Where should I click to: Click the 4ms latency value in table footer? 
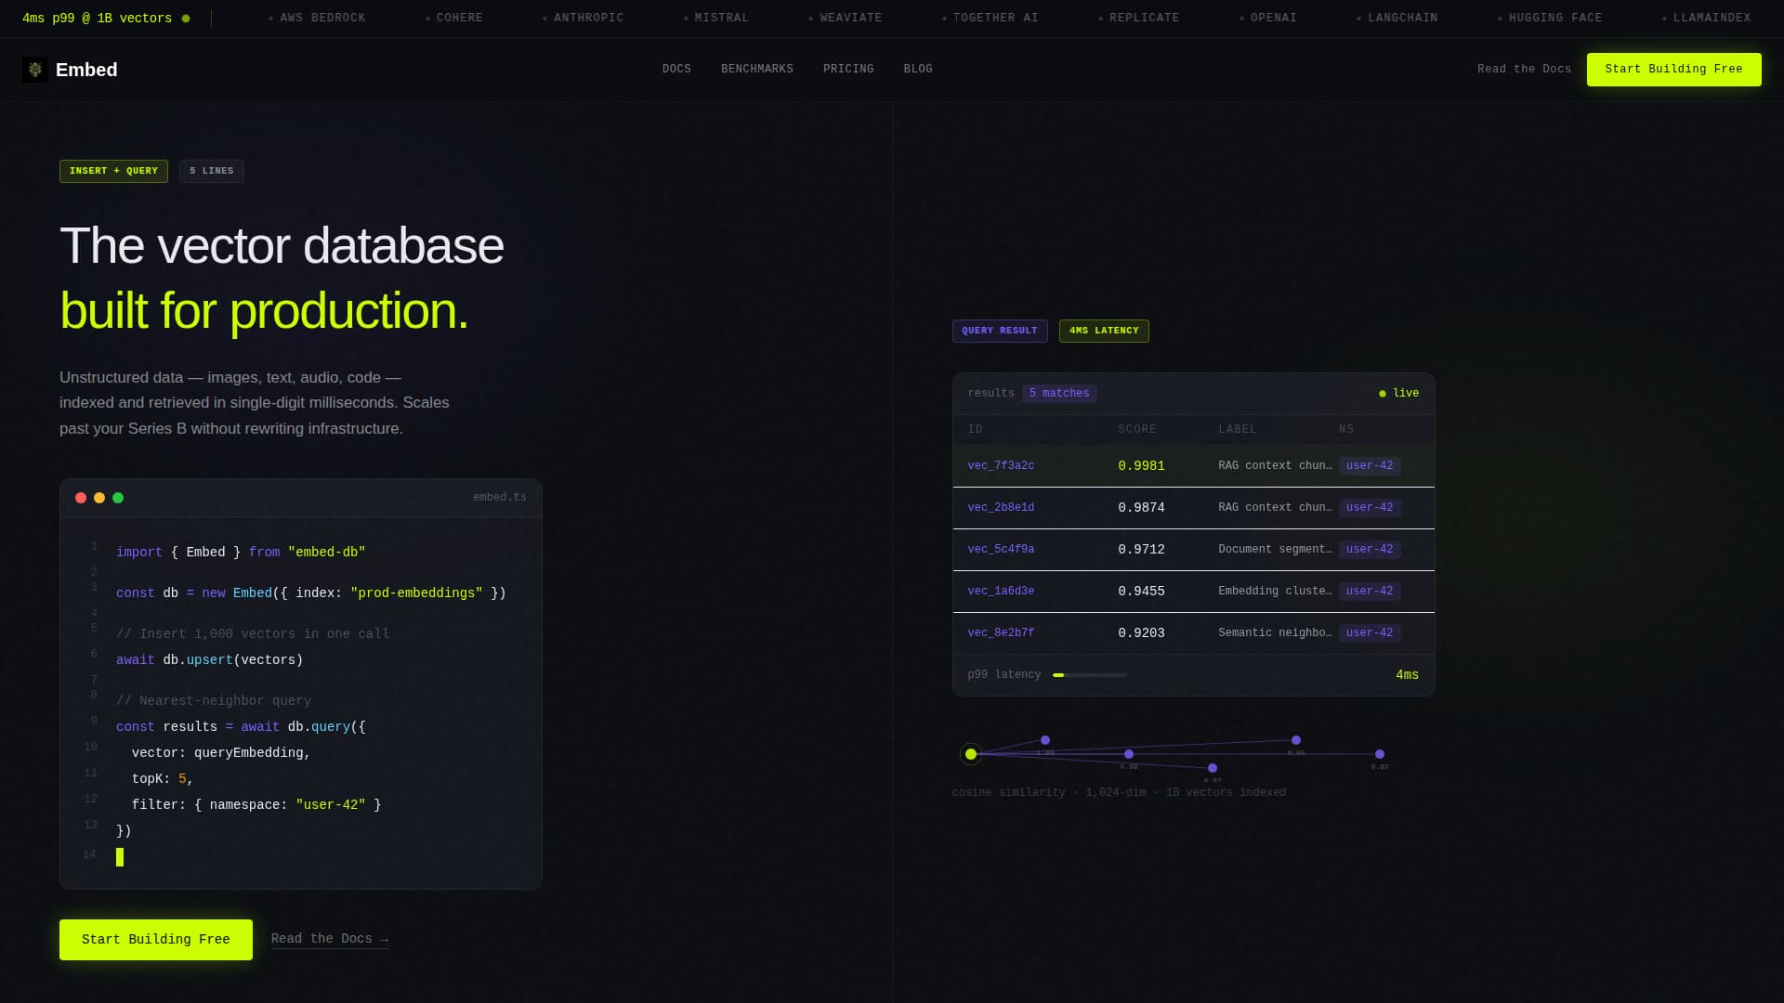[1407, 675]
